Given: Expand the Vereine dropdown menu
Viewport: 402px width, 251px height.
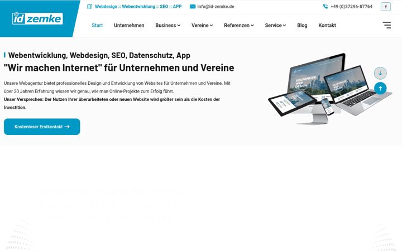Looking at the screenshot, I should point(202,25).
